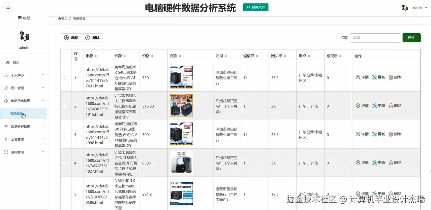The image size is (431, 210).
Task: Sort by 封面 column sort arrows
Action: point(180,56)
